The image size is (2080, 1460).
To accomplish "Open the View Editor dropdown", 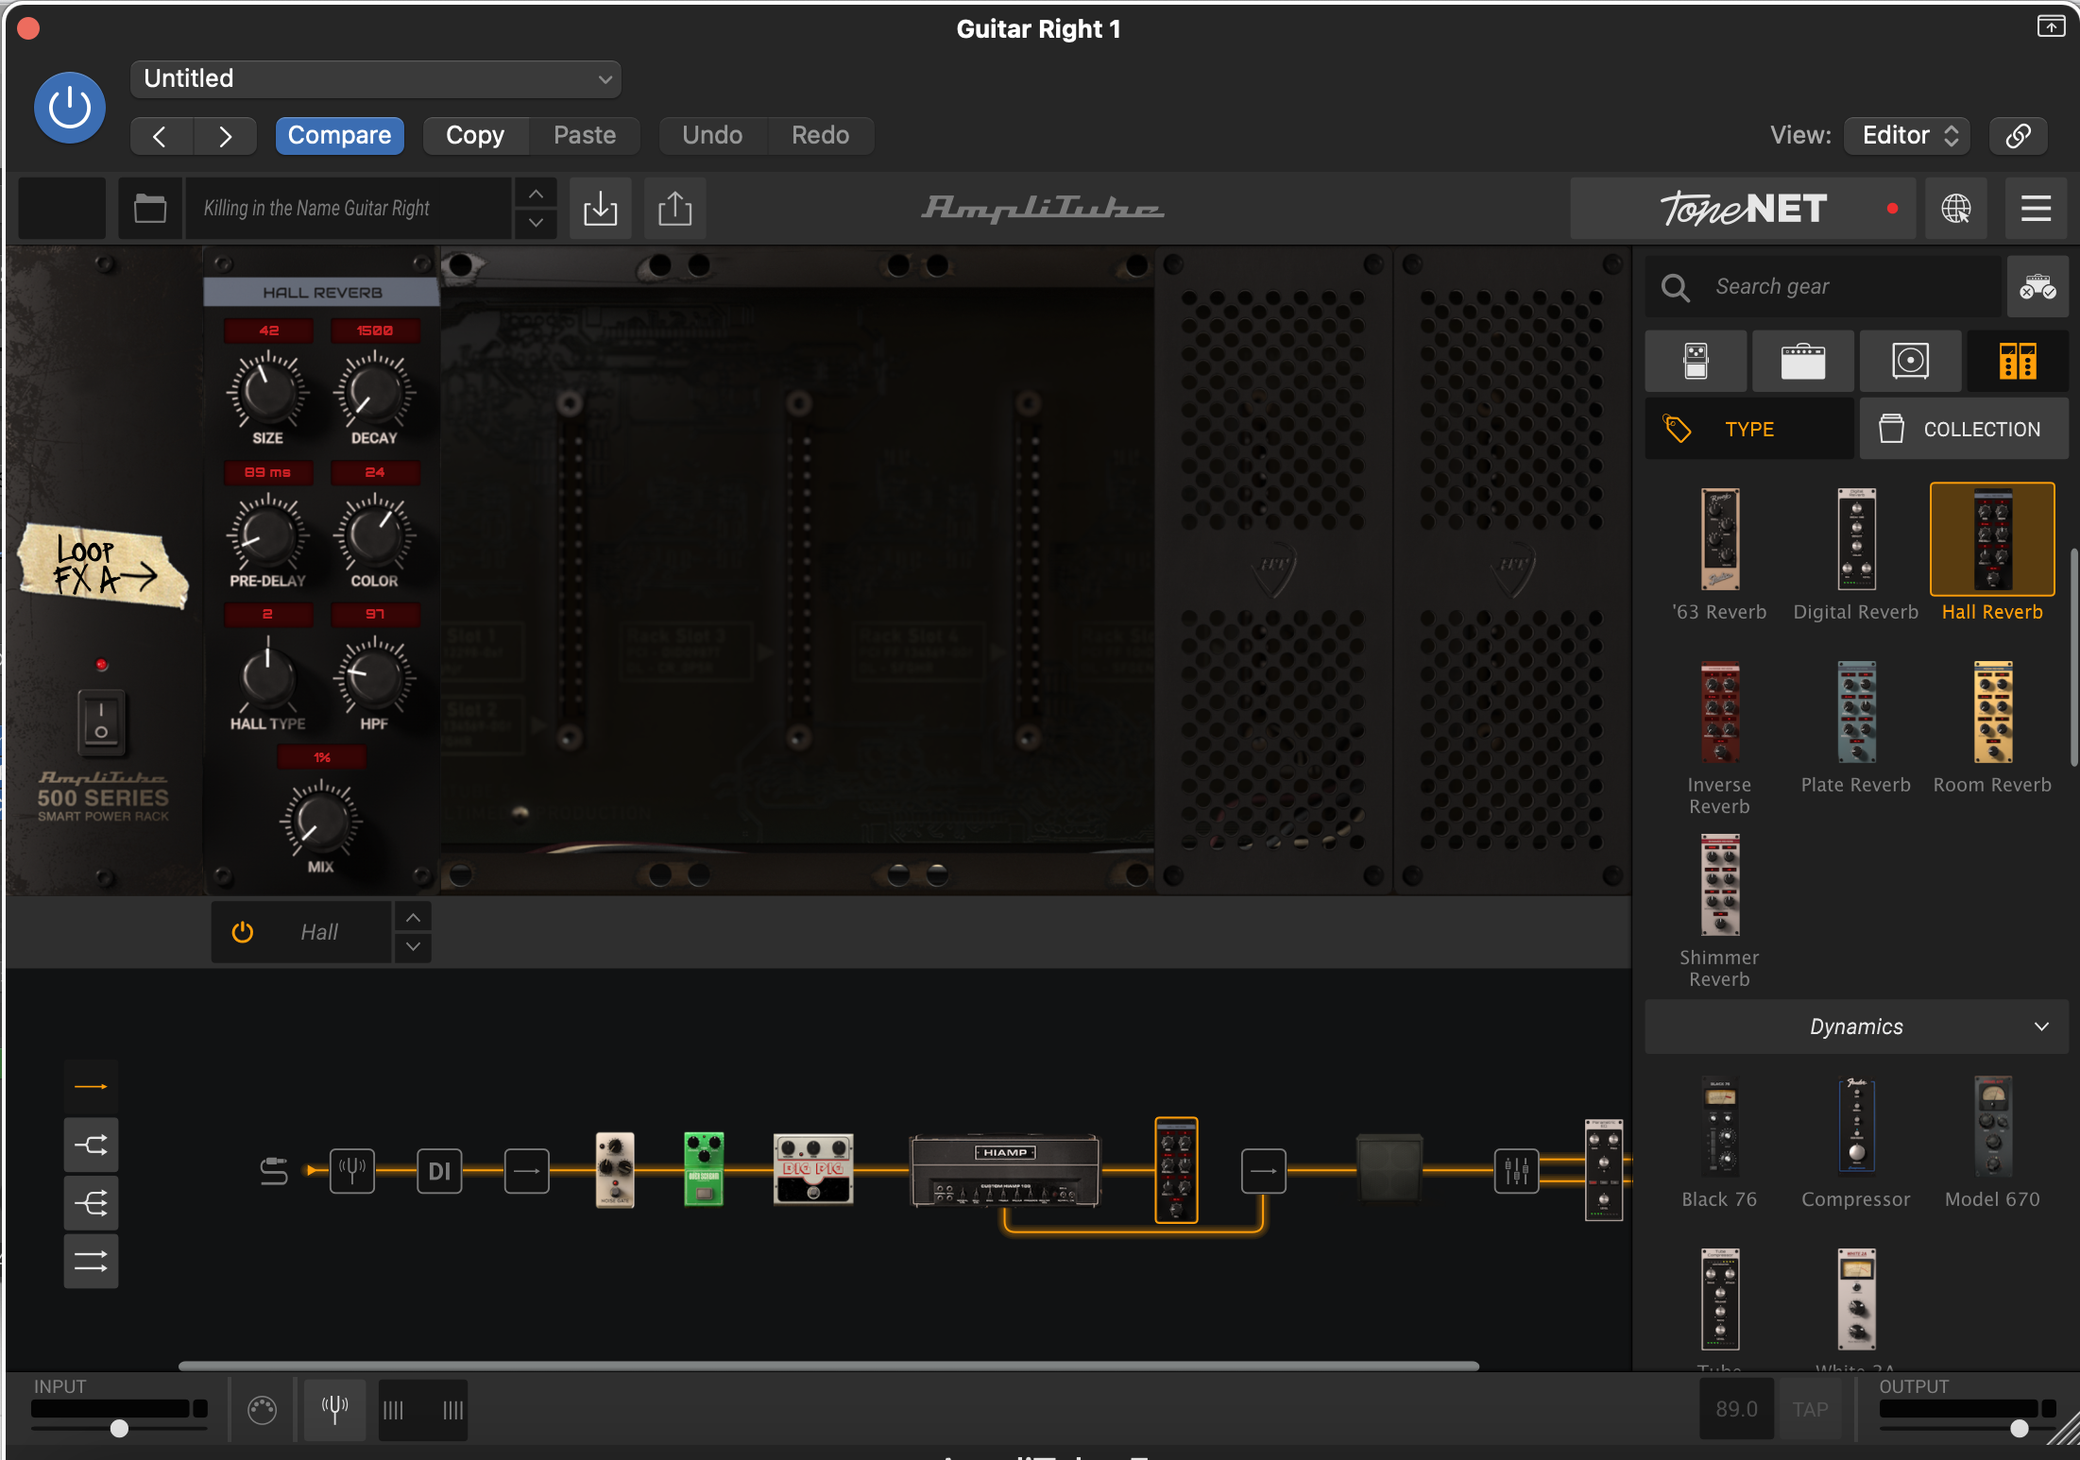I will (x=1907, y=136).
